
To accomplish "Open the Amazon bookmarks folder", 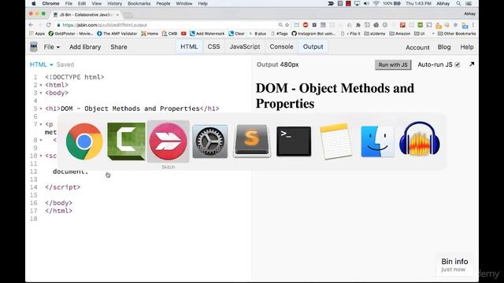I will click(399, 33).
